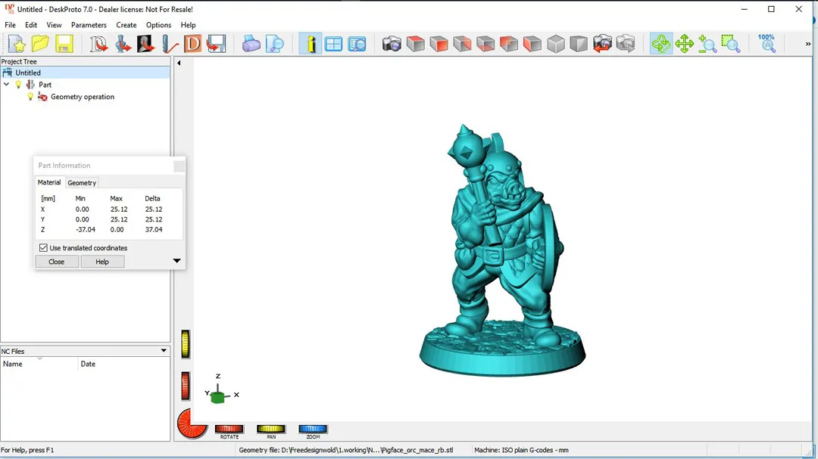
Task: Click the Help button in Part Information
Action: click(x=102, y=262)
